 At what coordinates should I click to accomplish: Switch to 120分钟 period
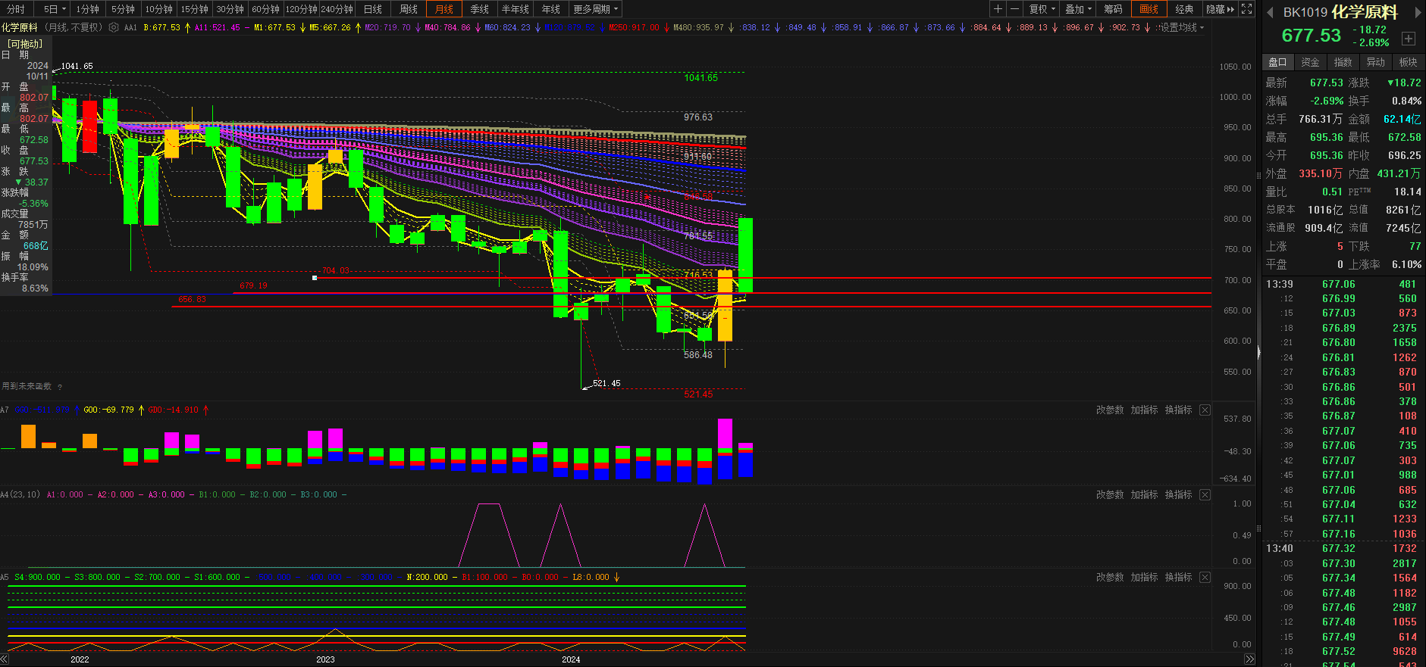[x=301, y=9]
